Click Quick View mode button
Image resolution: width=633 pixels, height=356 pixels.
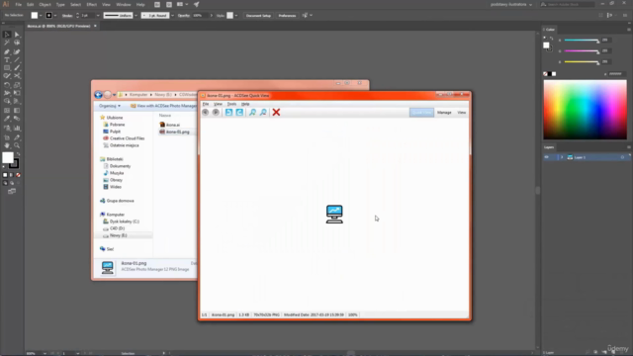click(x=421, y=112)
